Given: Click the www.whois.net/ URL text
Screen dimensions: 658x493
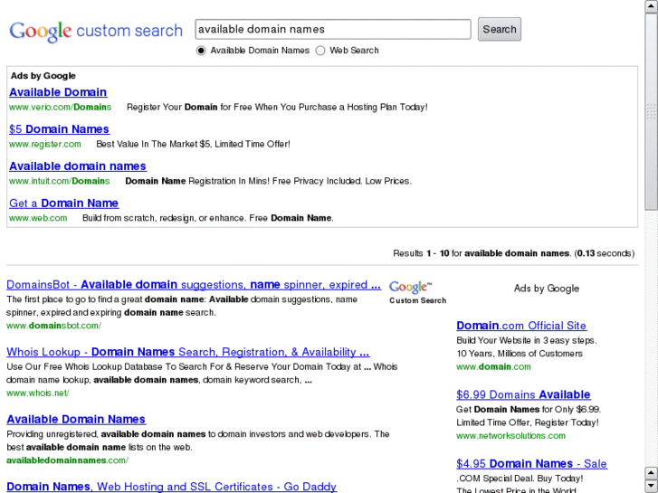Looking at the screenshot, I should coord(38,393).
